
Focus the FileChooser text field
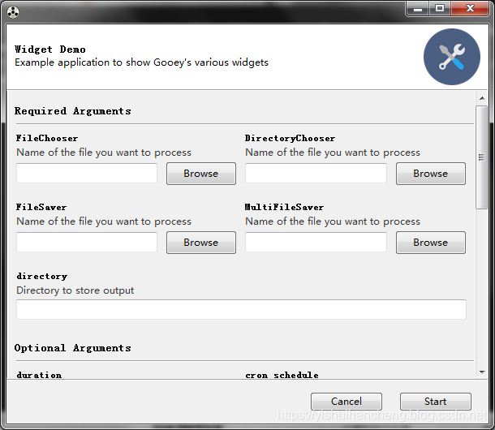[x=87, y=173]
